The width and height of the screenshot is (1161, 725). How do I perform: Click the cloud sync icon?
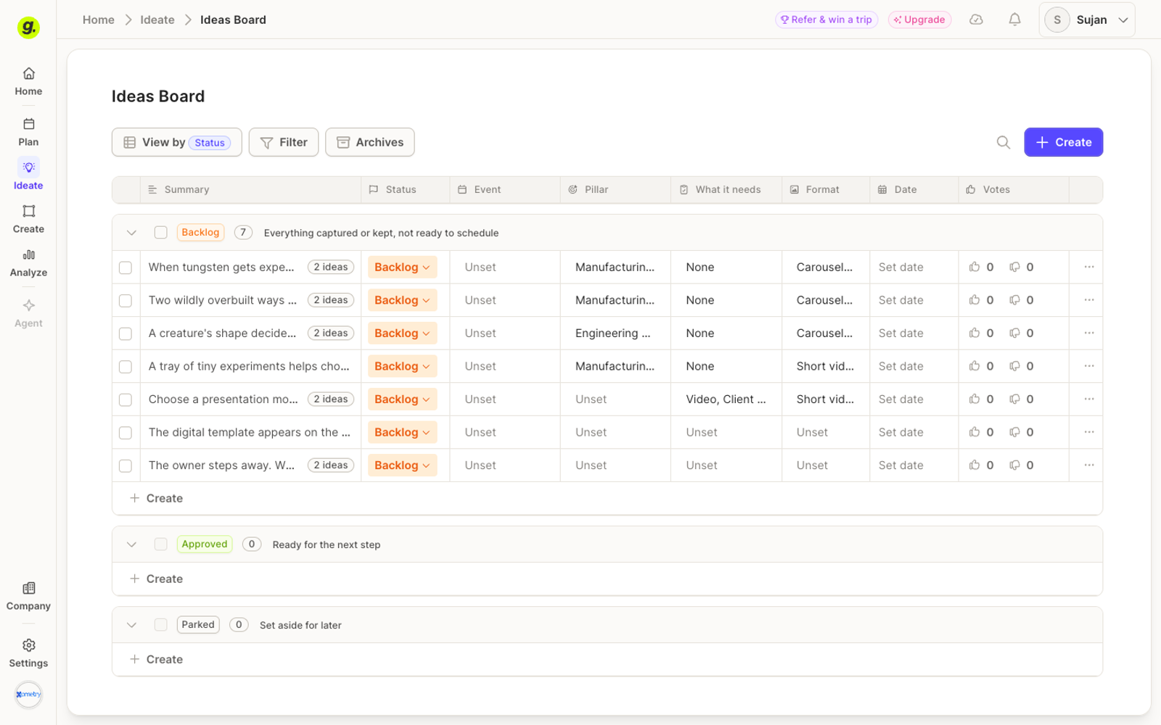976,20
